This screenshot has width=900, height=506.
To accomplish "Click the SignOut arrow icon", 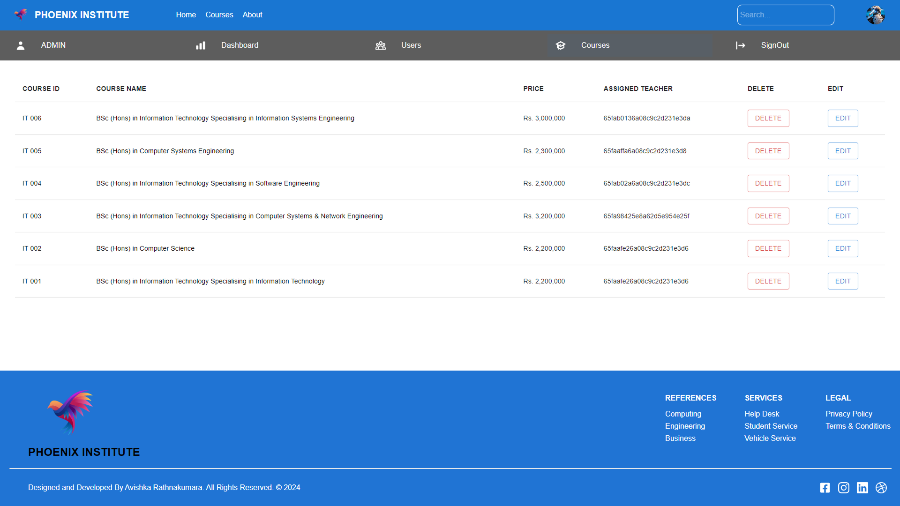I will (741, 45).
